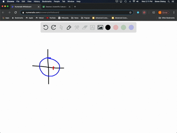Screen dimensions: 177x133
Task: Choose the selection pointer tool
Action: coord(61,27)
